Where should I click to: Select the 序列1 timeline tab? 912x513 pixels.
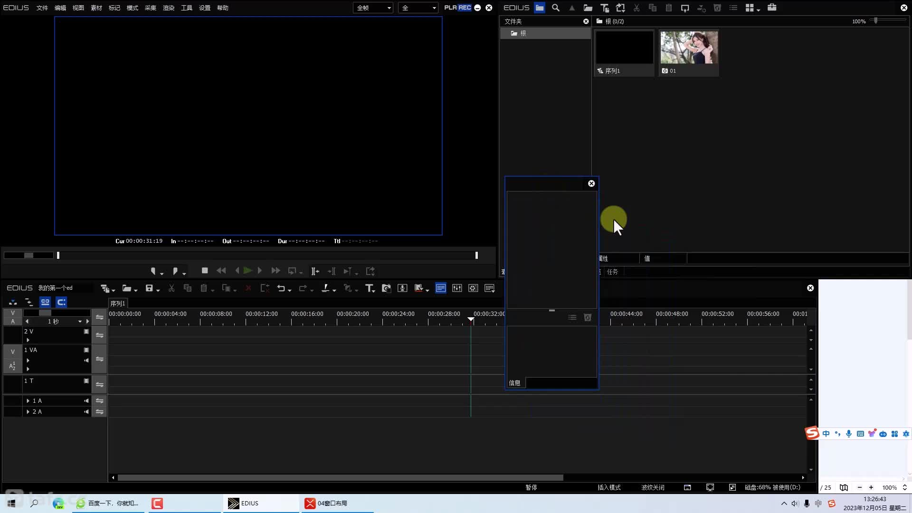tap(118, 303)
